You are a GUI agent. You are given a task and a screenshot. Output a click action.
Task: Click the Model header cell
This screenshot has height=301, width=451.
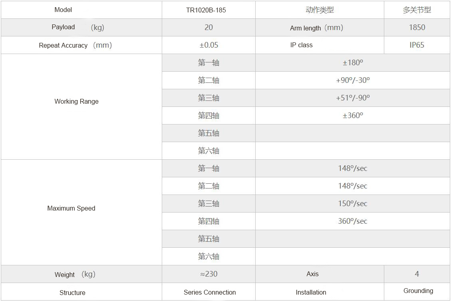pos(81,10)
